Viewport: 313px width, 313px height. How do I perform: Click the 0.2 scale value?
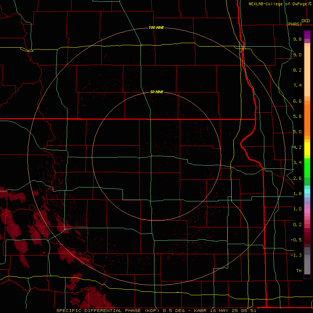pos(297,225)
